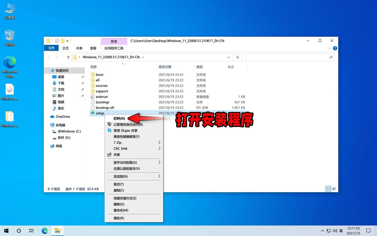This screenshot has width=377, height=236.
Task: Select the Windows folder desktop icon
Action: (x=10, y=119)
